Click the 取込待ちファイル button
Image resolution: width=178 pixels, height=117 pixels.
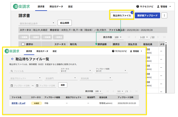tap(122, 16)
